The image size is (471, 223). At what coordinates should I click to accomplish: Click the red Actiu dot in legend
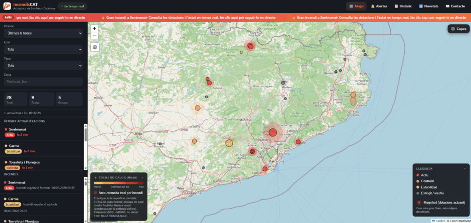pos(418,175)
